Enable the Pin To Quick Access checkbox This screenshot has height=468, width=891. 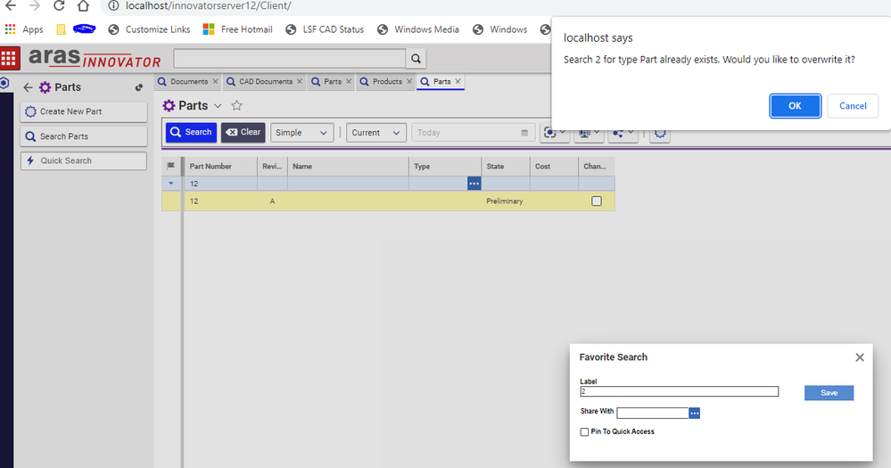pos(584,431)
